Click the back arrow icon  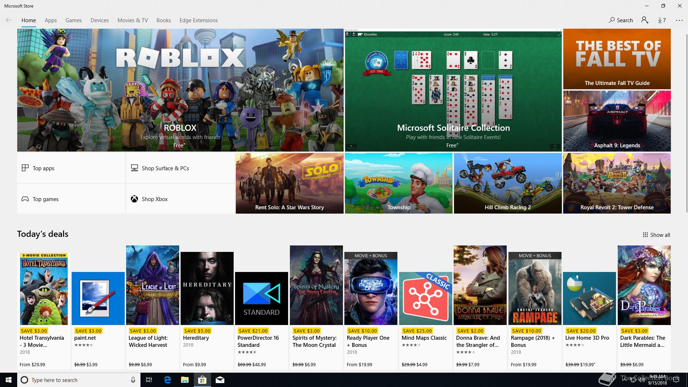pos(9,20)
